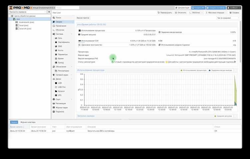Click the Статус column header

[x=227, y=127]
